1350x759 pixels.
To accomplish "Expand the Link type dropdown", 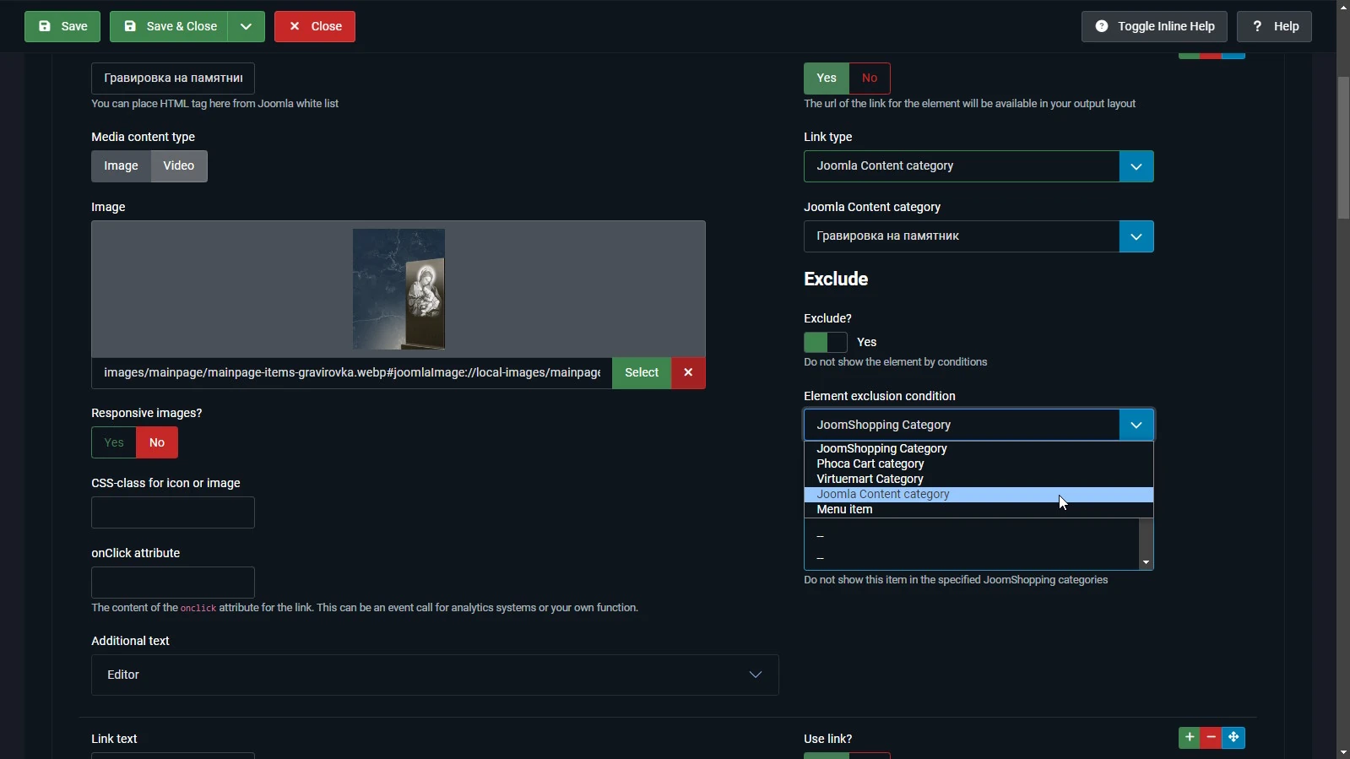I will tap(1136, 167).
